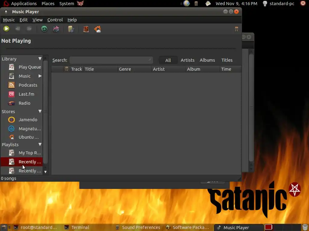Switch to Sound Preferences in taskbar
The height and width of the screenshot is (231, 309).
click(x=138, y=227)
